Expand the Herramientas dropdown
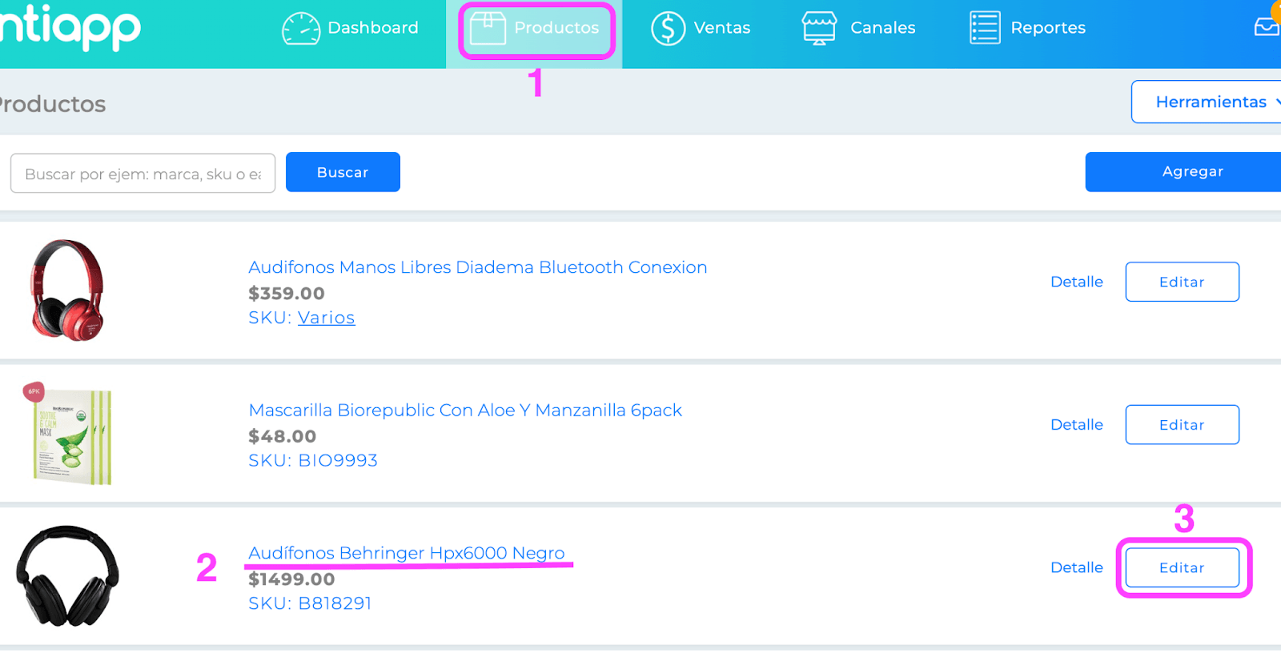Image resolution: width=1281 pixels, height=657 pixels. [x=1207, y=102]
